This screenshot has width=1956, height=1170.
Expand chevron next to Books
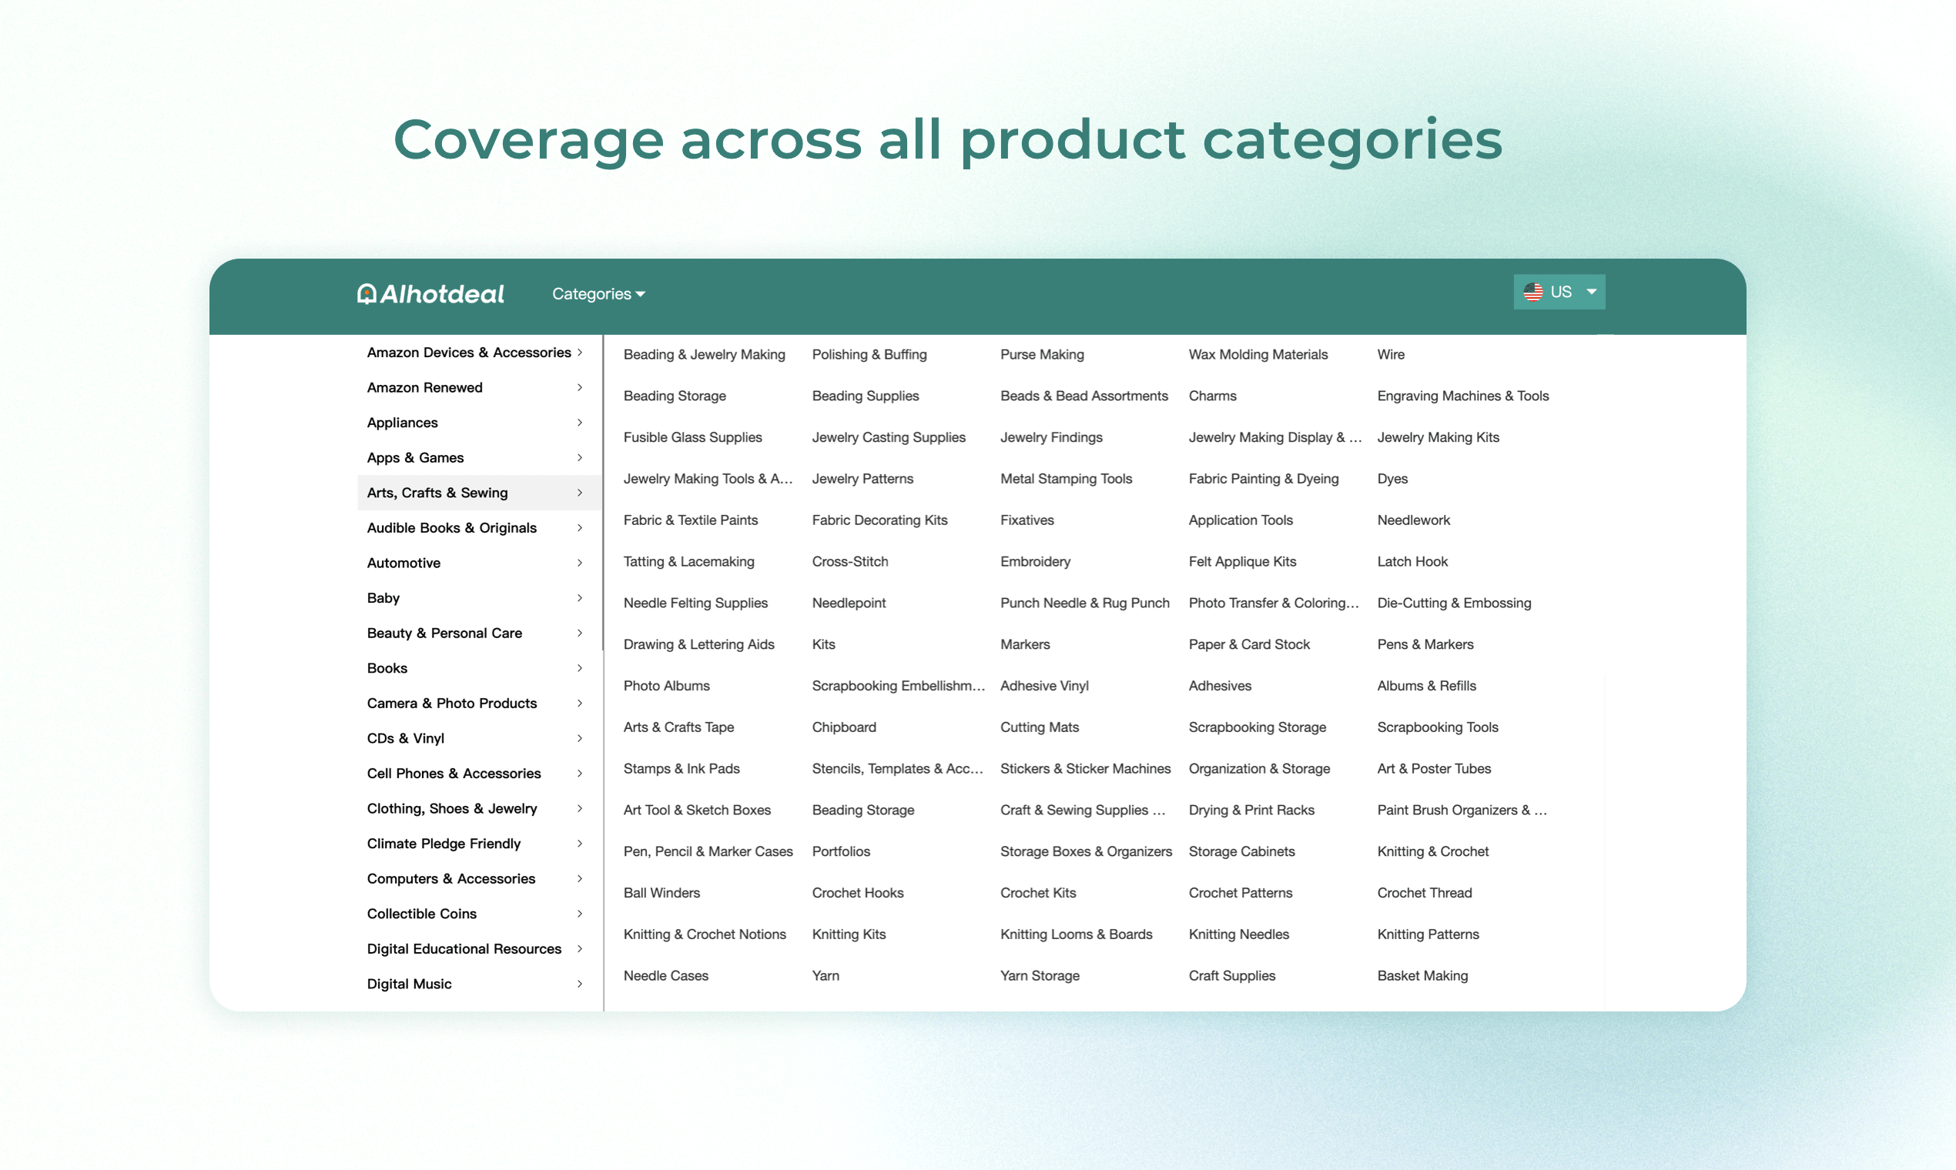coord(580,668)
